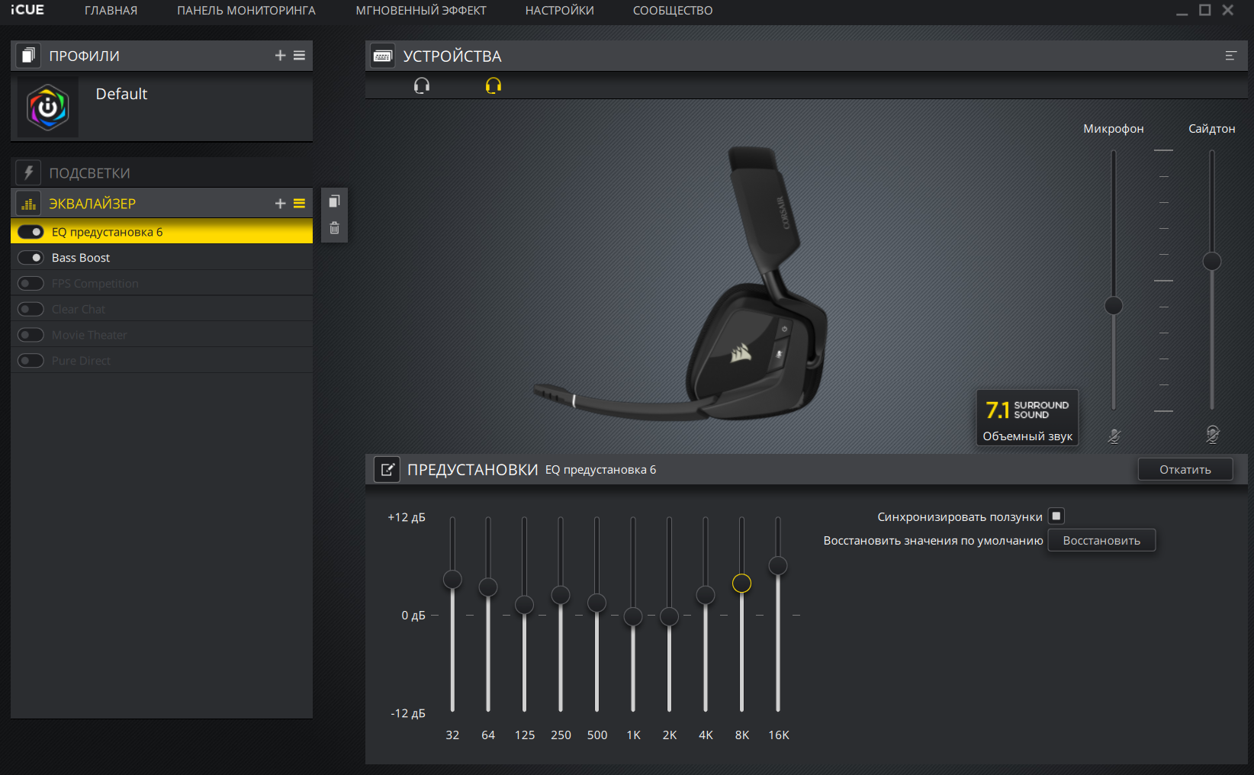The image size is (1254, 775).
Task: Click the 250 Hz EQ slider knob
Action: [561, 594]
